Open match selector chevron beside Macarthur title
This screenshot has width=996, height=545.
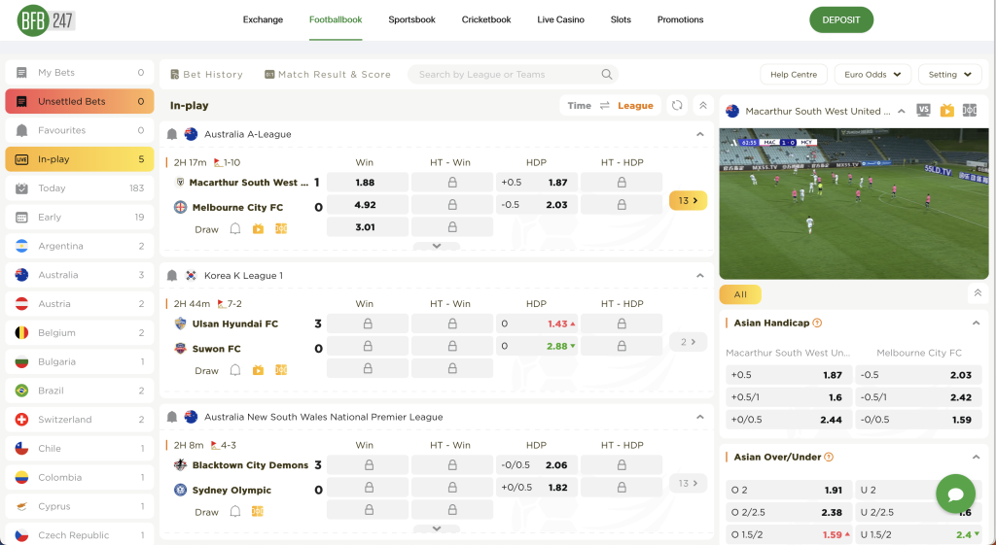pos(902,111)
